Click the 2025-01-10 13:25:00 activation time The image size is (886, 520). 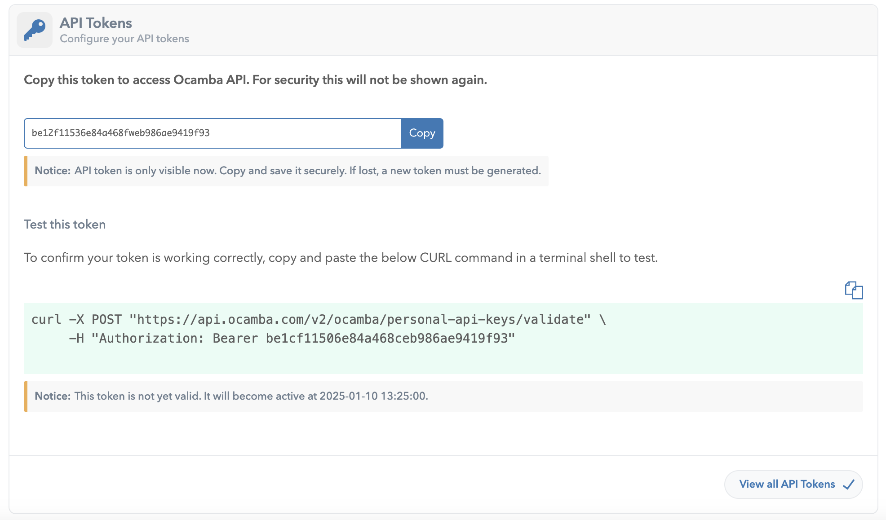[x=373, y=396]
